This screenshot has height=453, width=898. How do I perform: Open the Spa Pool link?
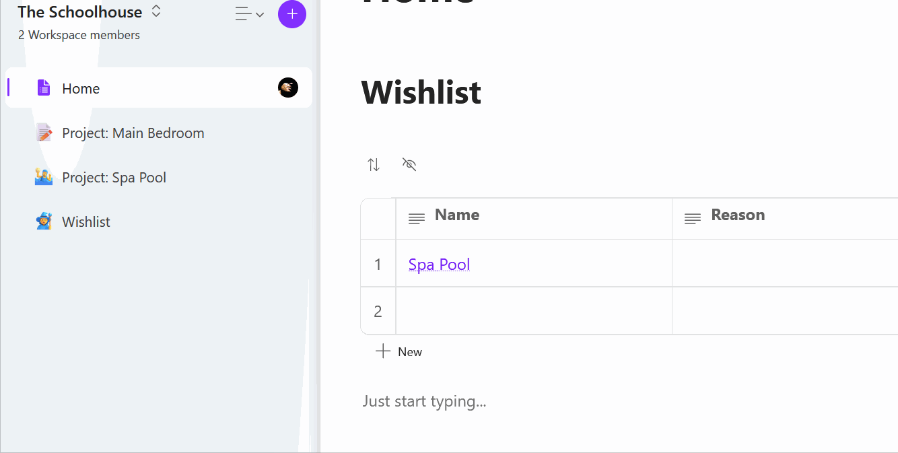439,265
